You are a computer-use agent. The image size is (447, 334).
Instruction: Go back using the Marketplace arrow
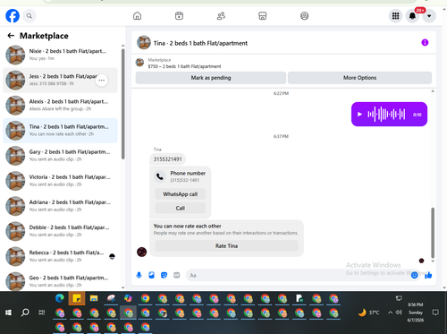(x=11, y=36)
